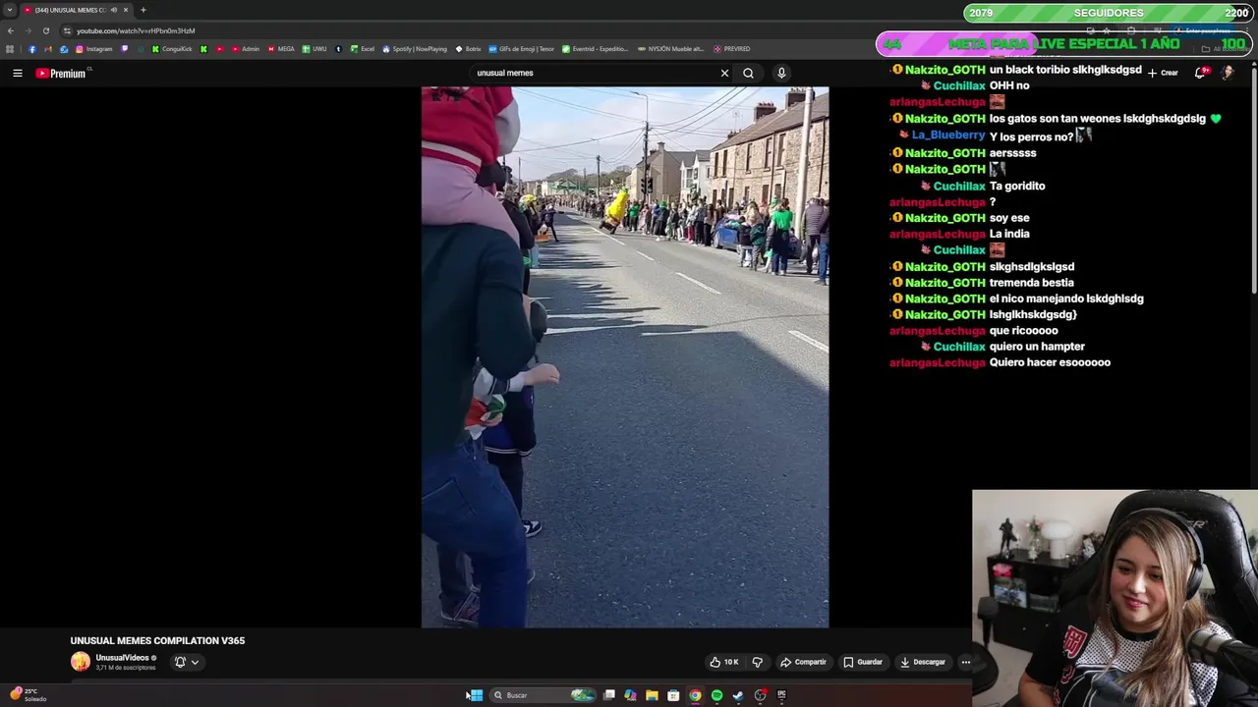This screenshot has height=707, width=1258.
Task: Open Steam from the taskbar
Action: (x=738, y=695)
